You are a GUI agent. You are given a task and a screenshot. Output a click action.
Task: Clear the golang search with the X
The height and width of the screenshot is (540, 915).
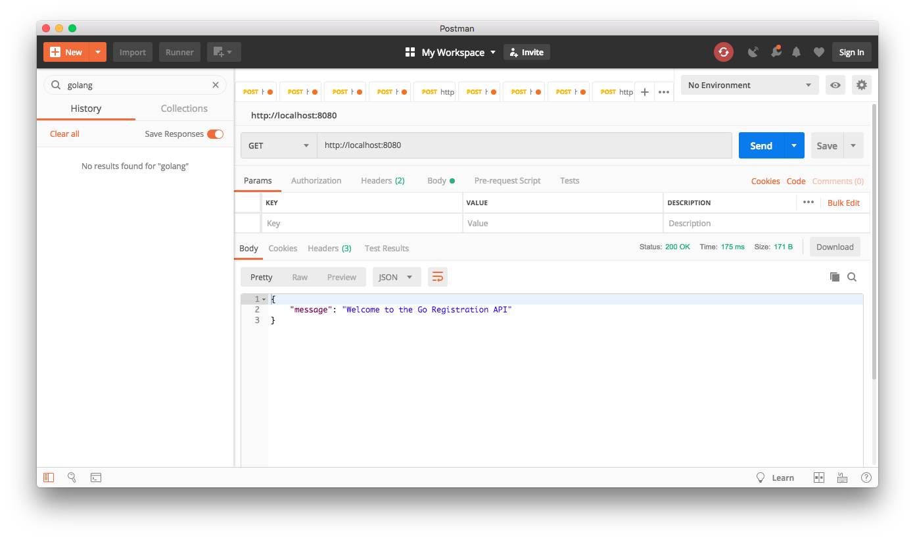pos(215,84)
